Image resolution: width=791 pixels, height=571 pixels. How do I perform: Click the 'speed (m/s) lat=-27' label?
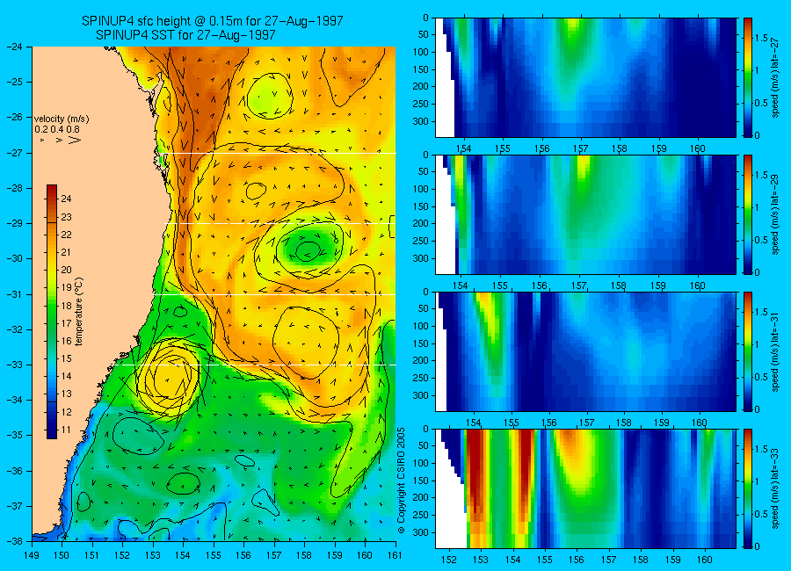point(775,77)
